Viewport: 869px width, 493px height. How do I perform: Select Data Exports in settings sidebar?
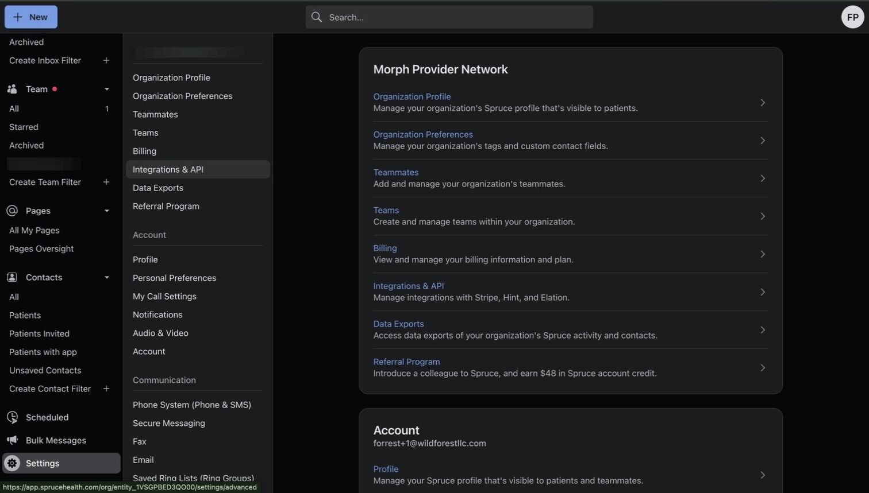(158, 188)
